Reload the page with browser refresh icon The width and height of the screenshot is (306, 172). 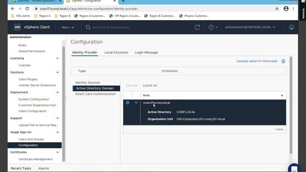pos(27,9)
